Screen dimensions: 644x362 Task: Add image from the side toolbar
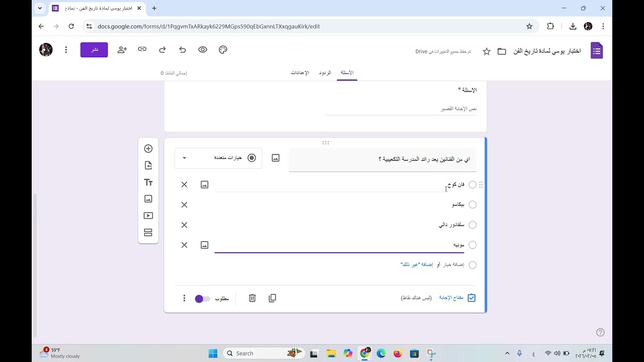click(x=148, y=199)
